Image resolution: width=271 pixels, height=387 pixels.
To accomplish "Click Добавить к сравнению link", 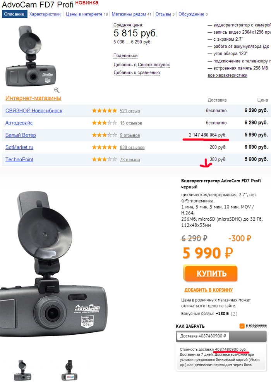I will [x=137, y=73].
